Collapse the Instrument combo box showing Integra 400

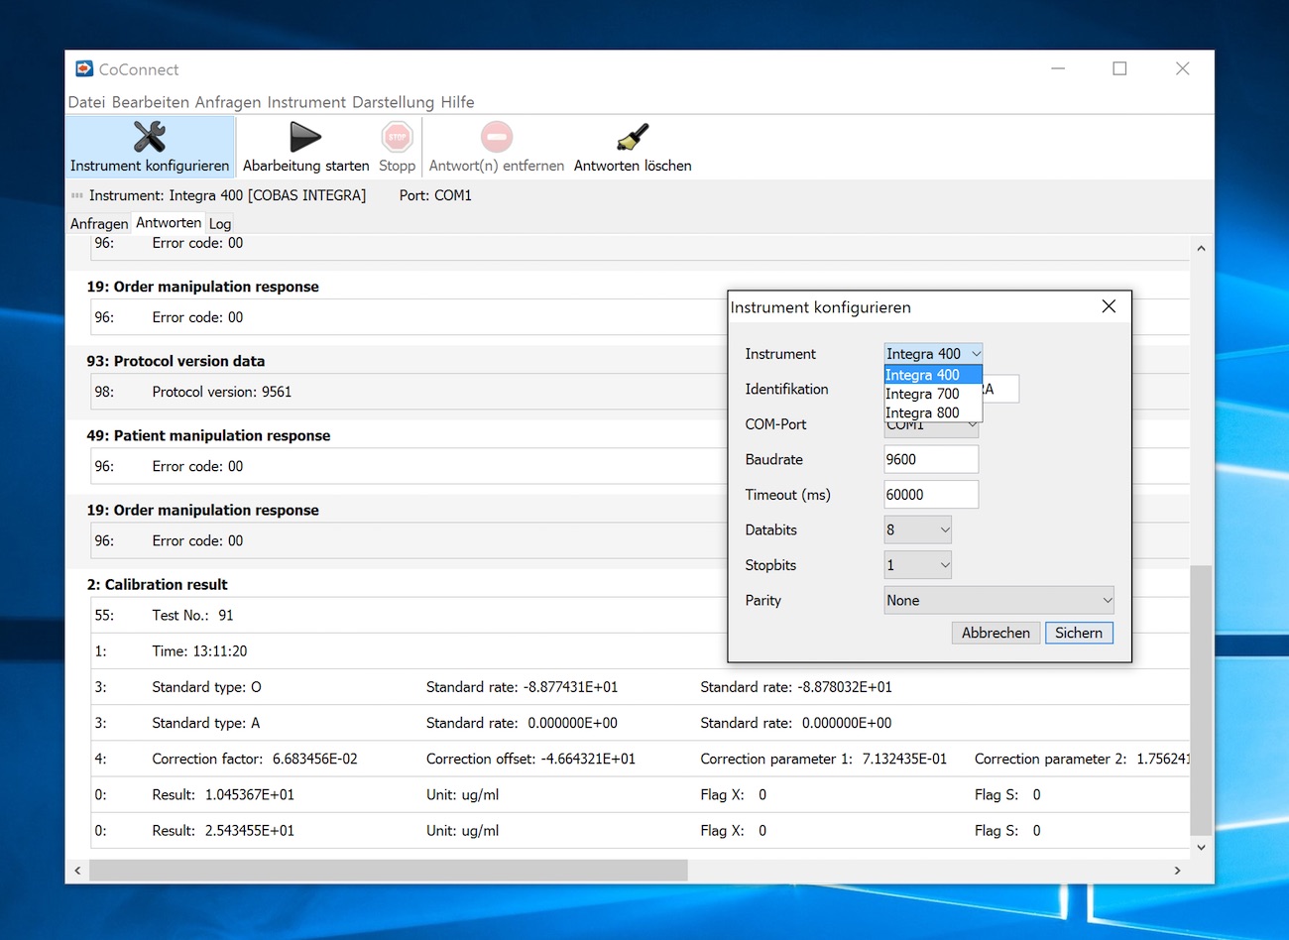point(933,353)
